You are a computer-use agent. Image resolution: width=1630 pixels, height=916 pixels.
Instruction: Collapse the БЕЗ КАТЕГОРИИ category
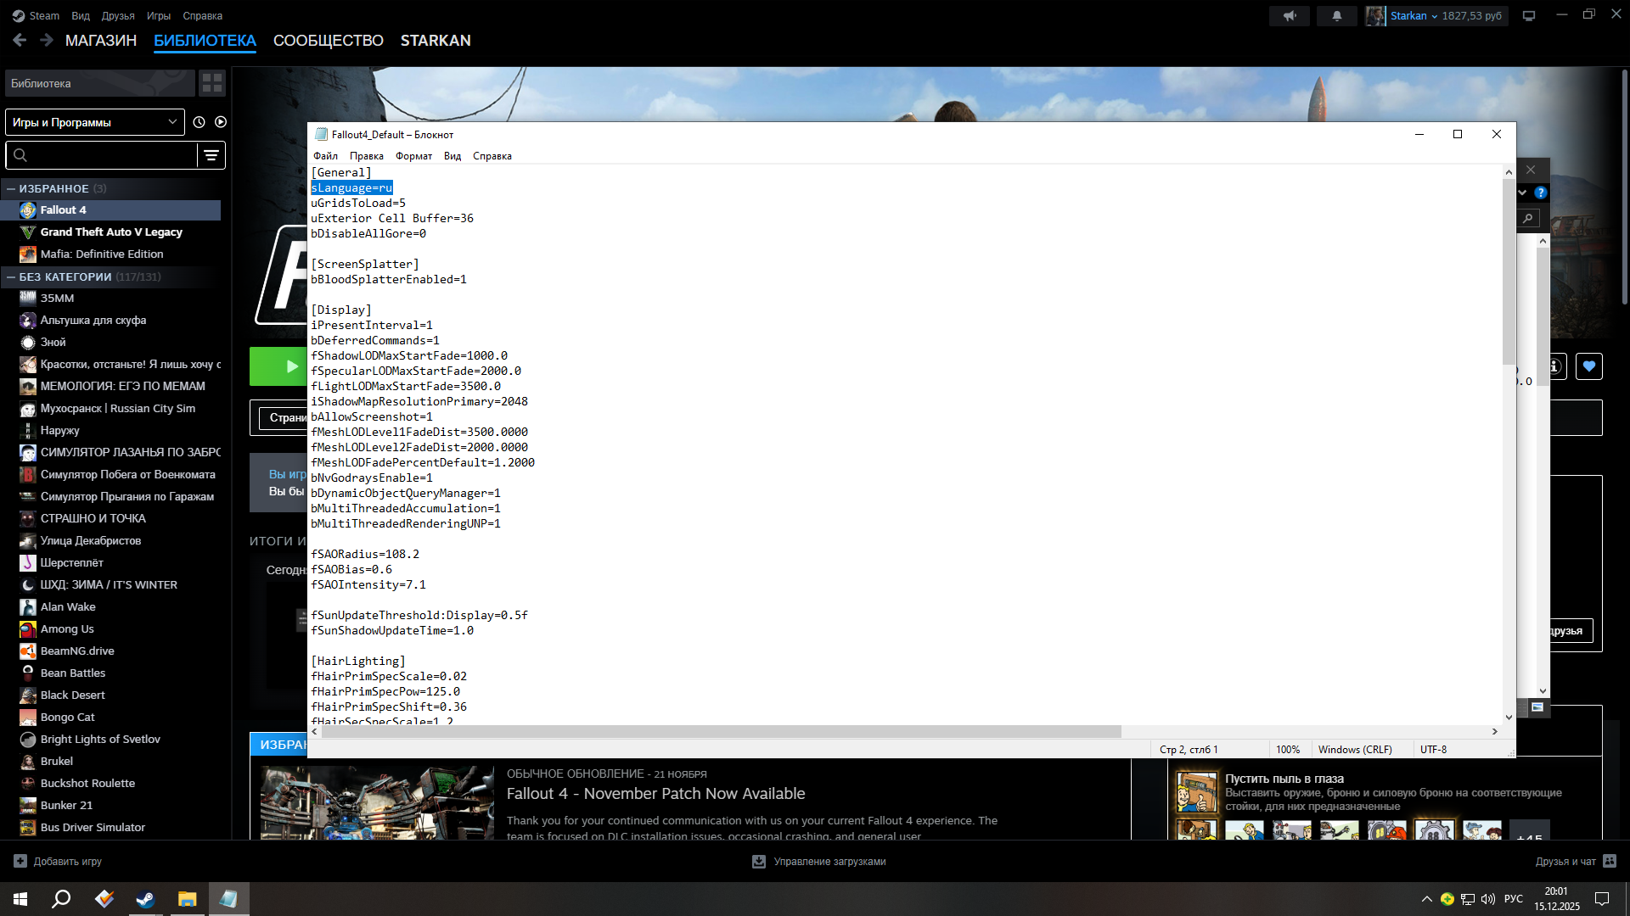tap(11, 277)
